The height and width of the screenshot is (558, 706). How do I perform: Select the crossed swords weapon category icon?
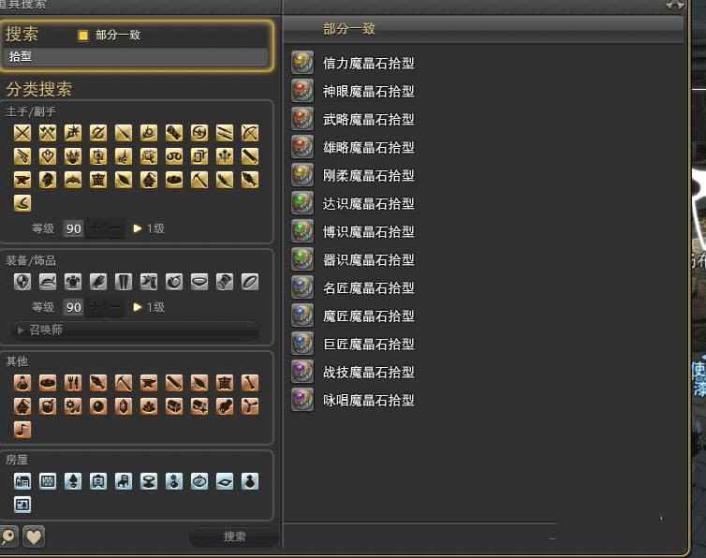click(x=22, y=133)
